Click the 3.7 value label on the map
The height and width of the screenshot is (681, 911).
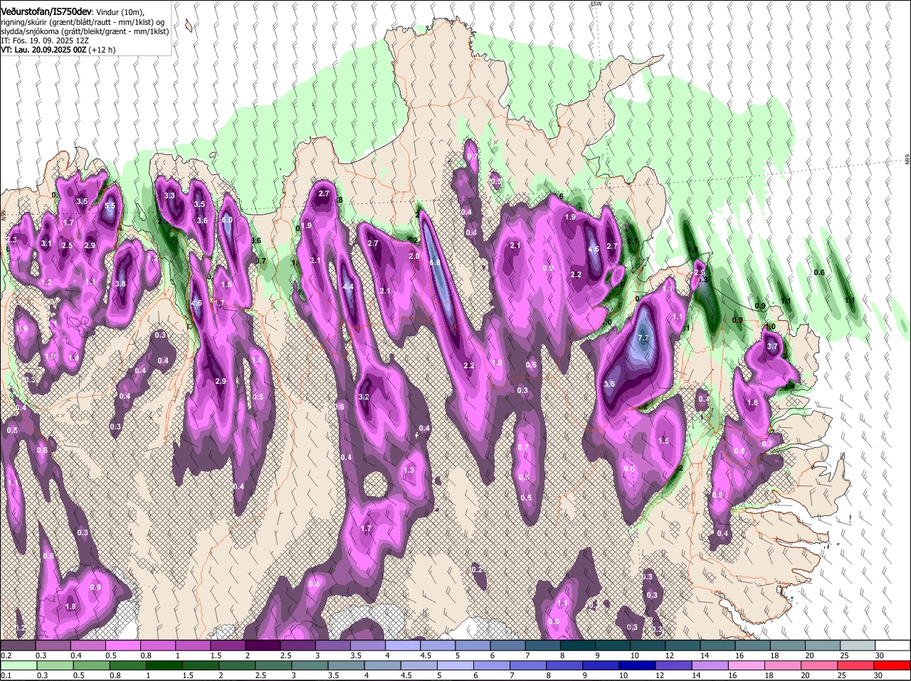[773, 347]
